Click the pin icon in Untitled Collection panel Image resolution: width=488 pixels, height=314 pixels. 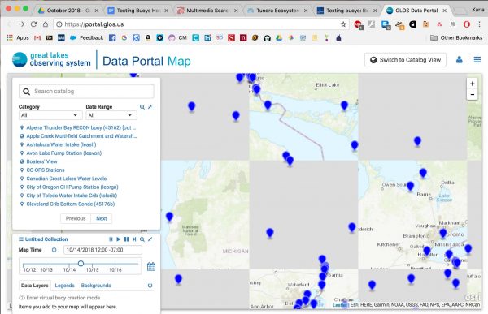coord(150,239)
